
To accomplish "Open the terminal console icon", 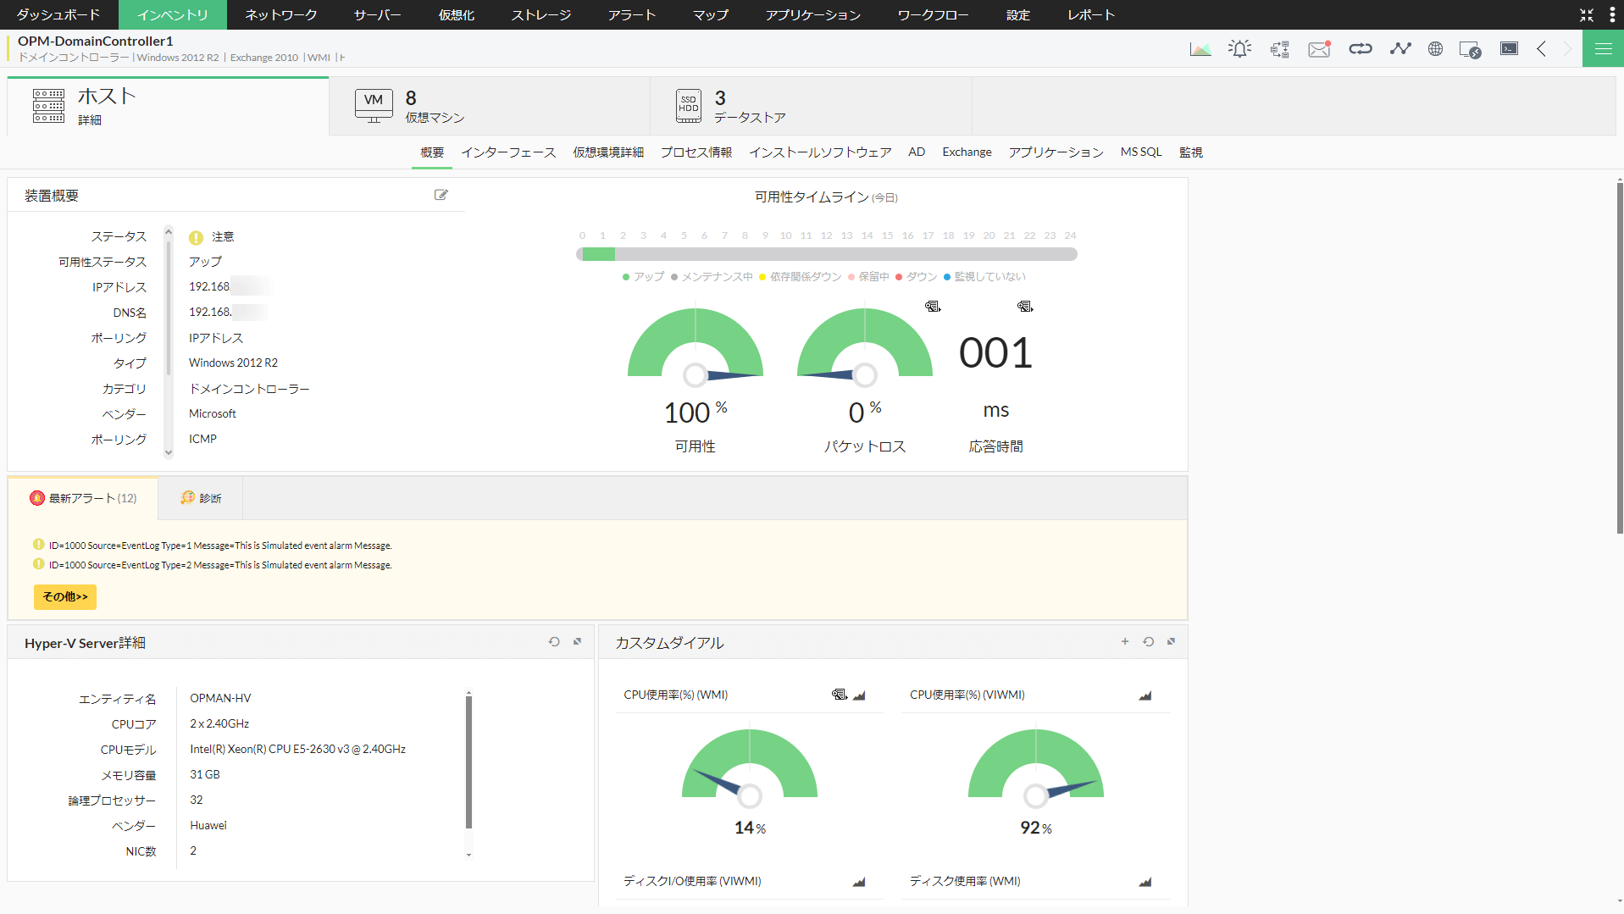I will tap(1509, 49).
